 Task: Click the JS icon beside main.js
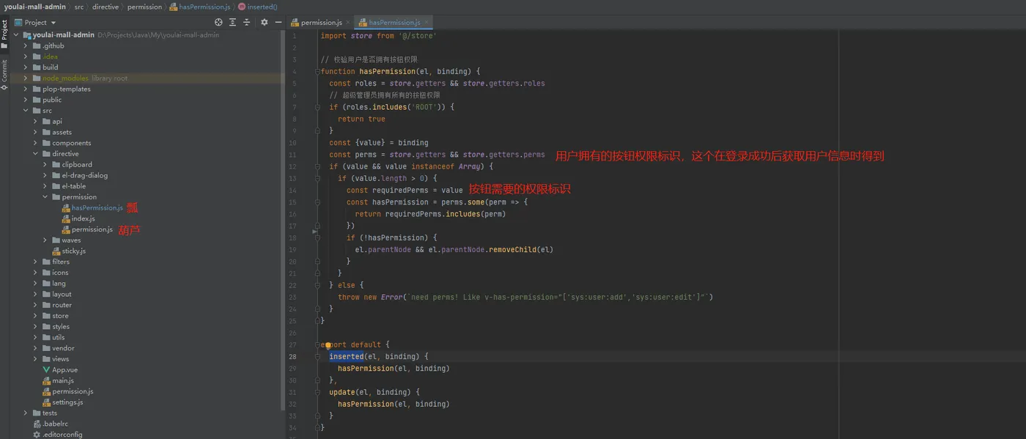coord(46,380)
